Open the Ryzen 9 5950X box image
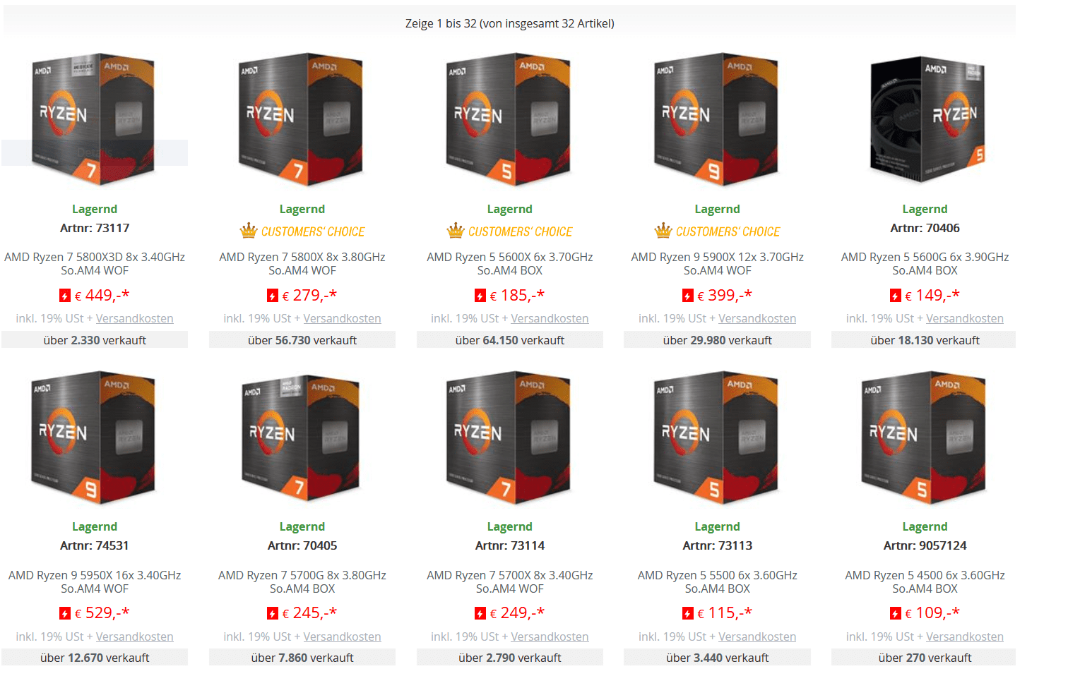Viewport: 1068px width, 676px height. 95,437
